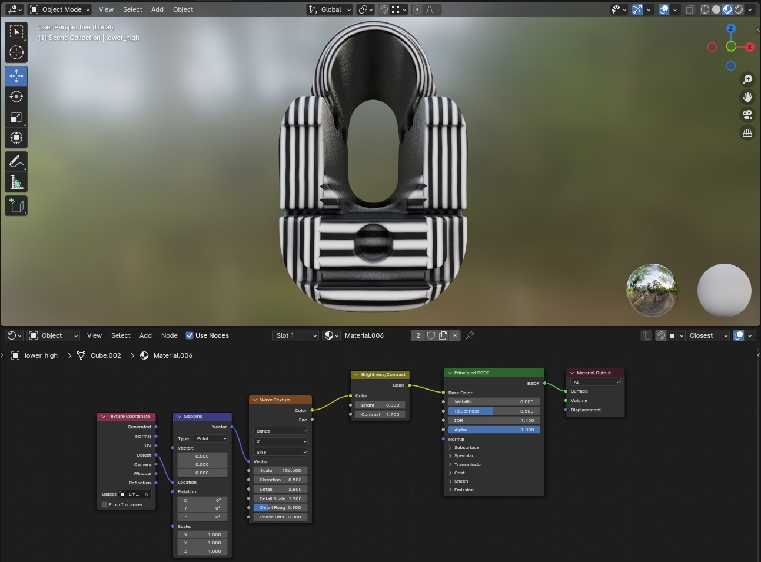Click the Wave Texture Scale value field
The width and height of the screenshot is (761, 562).
tap(280, 470)
